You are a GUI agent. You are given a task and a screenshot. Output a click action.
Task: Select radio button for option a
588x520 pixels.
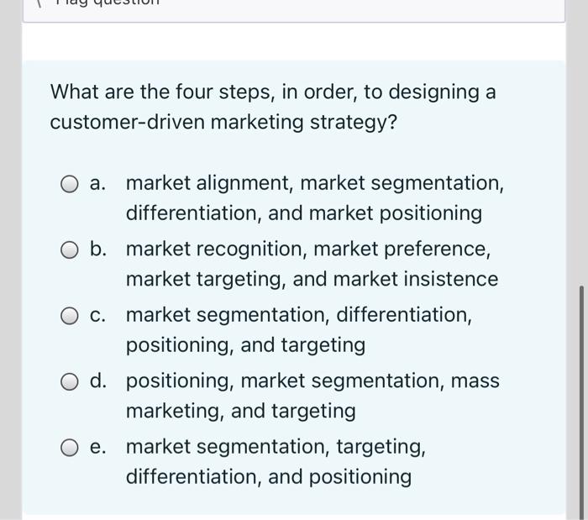(71, 184)
